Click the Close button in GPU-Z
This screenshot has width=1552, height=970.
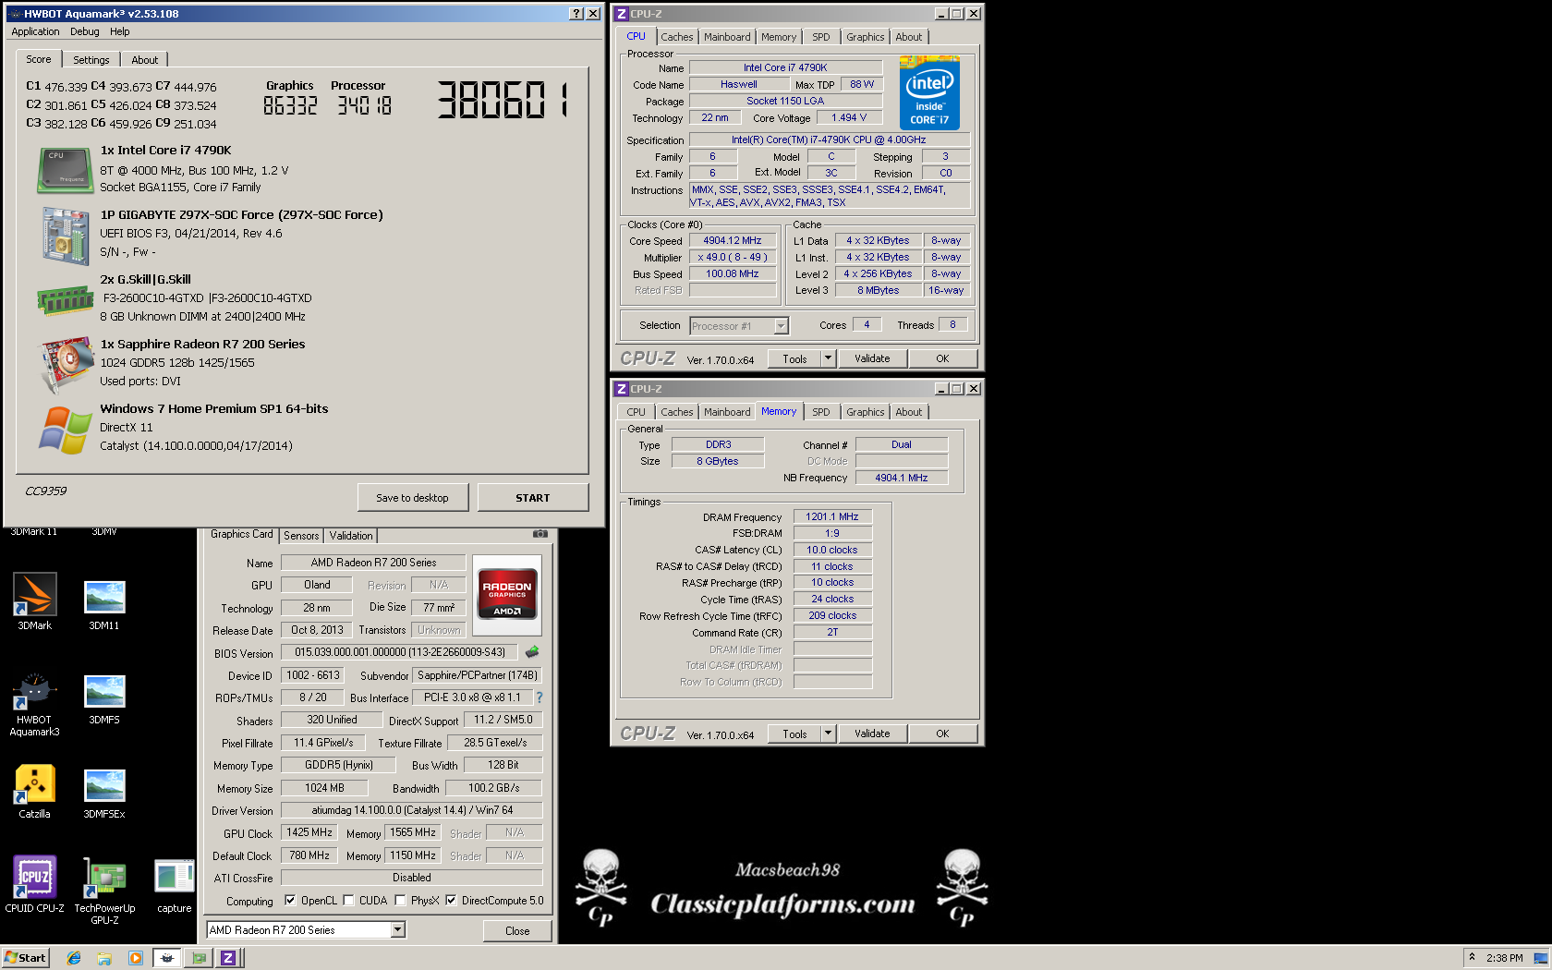517,930
